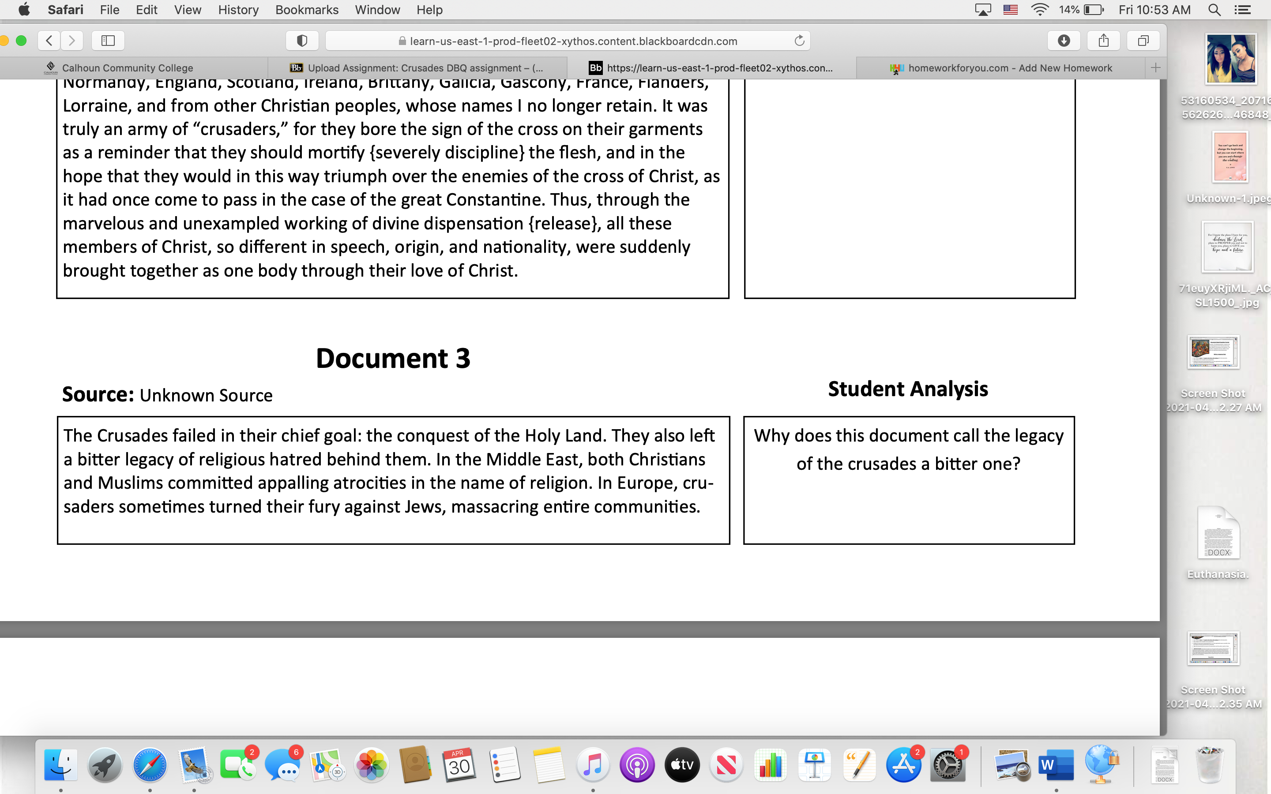Open Spotlight search in menu bar
Screen dimensions: 1271x794
1214,9
